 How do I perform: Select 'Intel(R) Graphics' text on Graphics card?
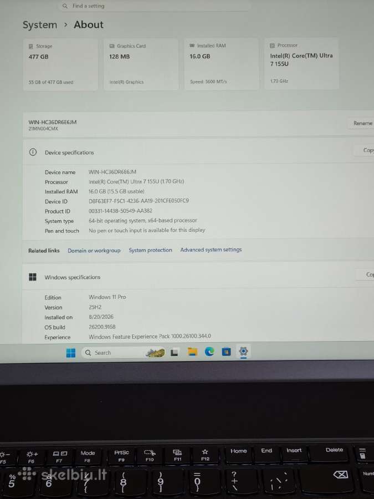coord(126,82)
